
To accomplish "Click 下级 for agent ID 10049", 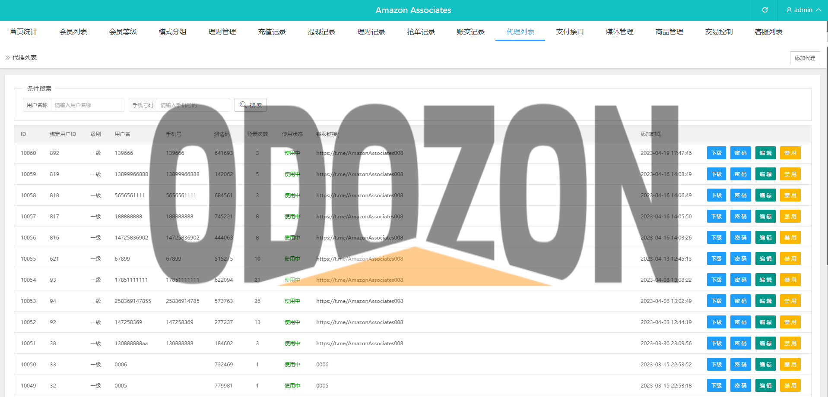I will pyautogui.click(x=717, y=386).
